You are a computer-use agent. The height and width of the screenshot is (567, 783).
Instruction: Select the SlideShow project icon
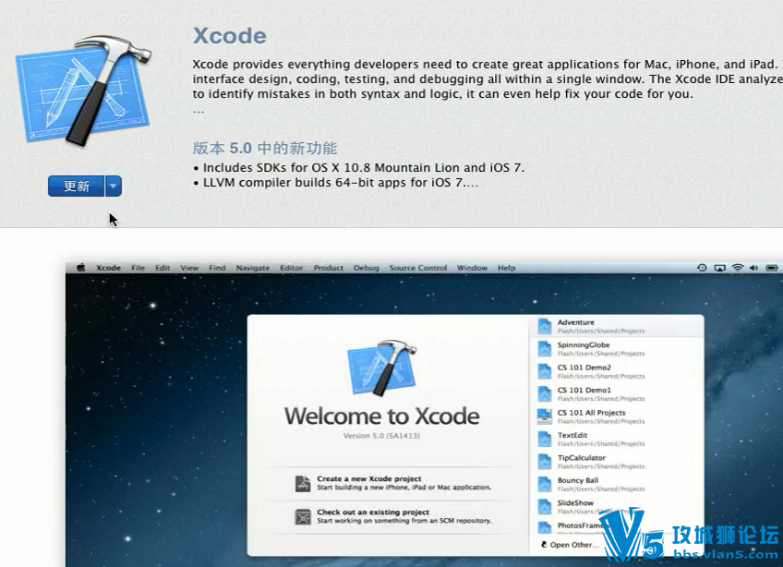click(544, 507)
